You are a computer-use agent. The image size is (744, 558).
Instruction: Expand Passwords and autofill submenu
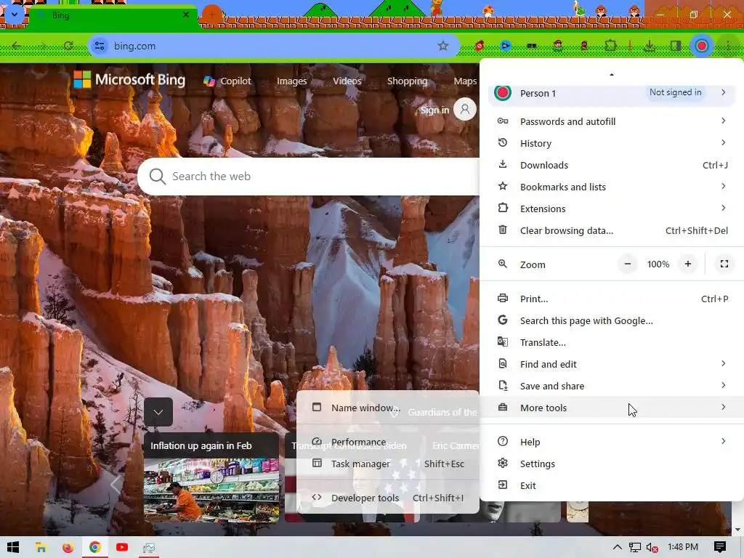click(x=612, y=121)
